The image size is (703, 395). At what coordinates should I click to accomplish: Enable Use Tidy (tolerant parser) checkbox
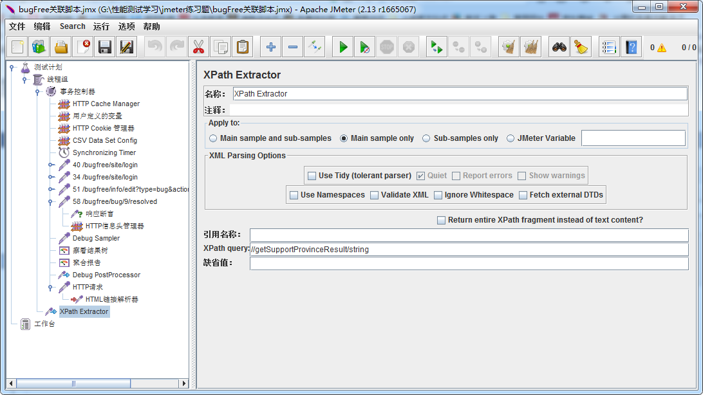tap(312, 176)
